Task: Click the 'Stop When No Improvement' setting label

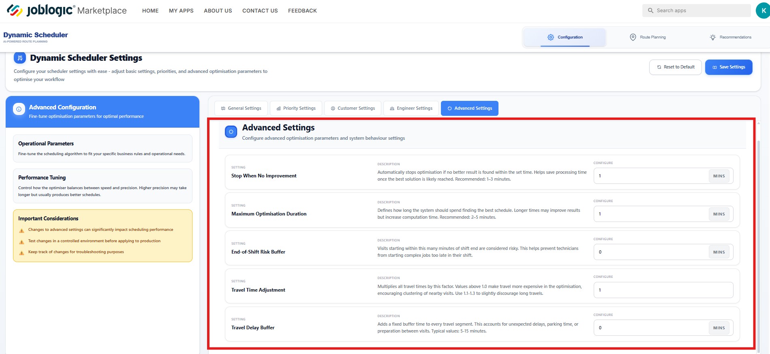Action: [x=264, y=176]
